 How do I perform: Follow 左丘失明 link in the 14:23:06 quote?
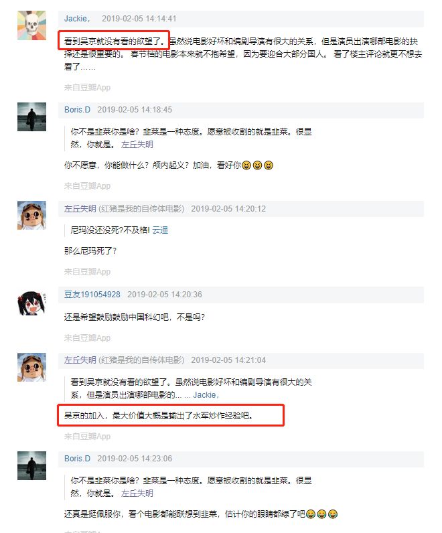click(137, 493)
